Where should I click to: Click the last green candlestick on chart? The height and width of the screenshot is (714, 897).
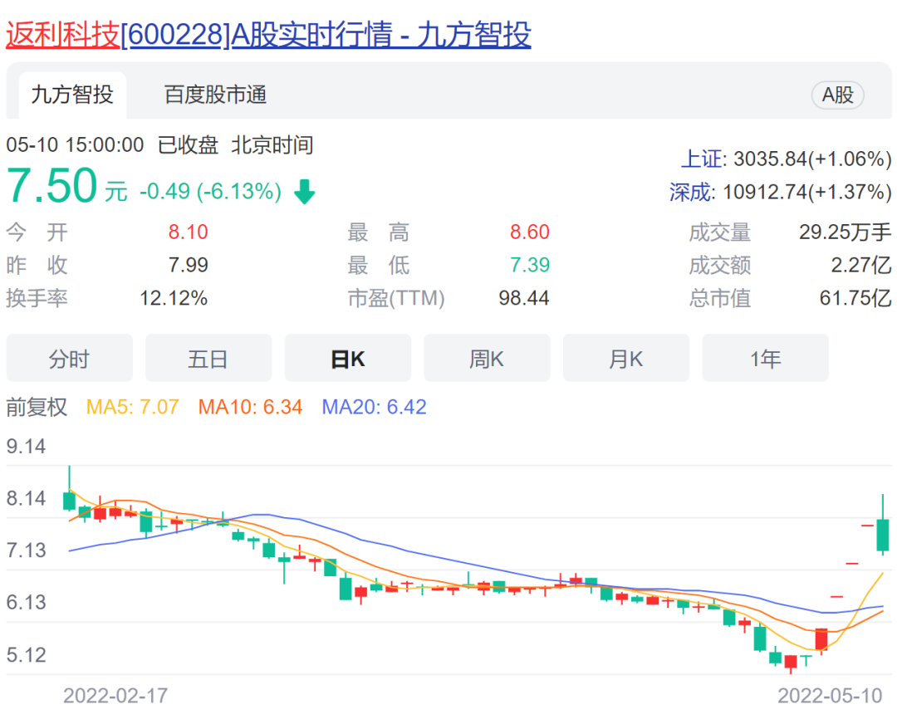point(882,535)
